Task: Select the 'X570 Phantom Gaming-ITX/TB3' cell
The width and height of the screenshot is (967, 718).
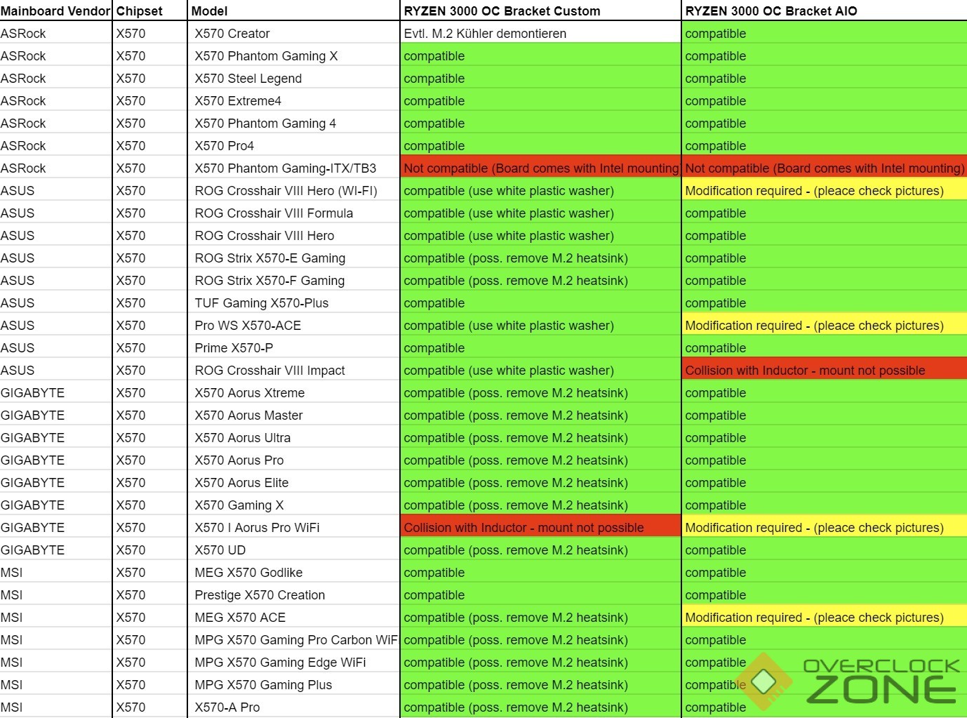Action: 293,168
